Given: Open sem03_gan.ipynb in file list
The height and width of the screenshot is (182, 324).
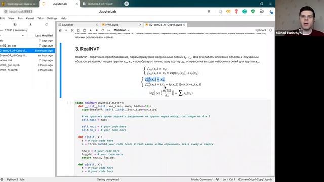Looking at the screenshot, I should tap(27, 65).
